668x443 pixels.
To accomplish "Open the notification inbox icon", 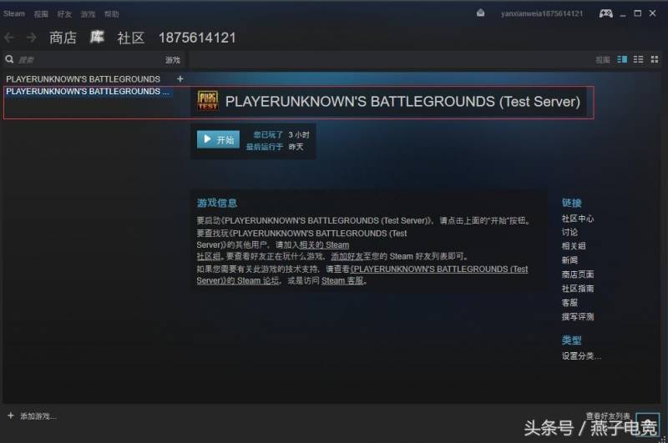I will [481, 13].
